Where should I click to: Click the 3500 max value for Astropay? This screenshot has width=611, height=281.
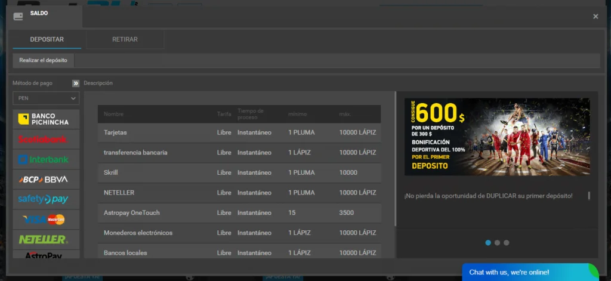pos(347,213)
